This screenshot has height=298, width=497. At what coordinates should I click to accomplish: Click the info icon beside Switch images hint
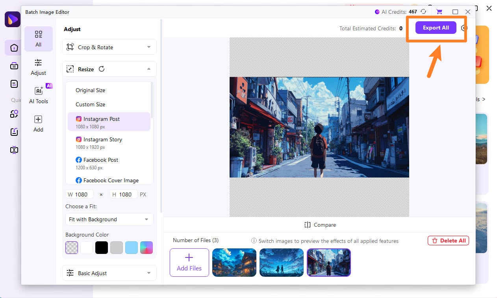tap(254, 241)
